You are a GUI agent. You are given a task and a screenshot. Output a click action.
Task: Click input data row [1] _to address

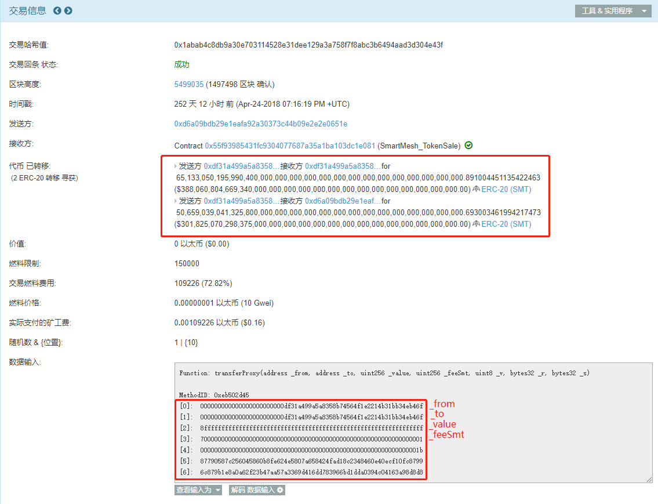tap(301, 417)
